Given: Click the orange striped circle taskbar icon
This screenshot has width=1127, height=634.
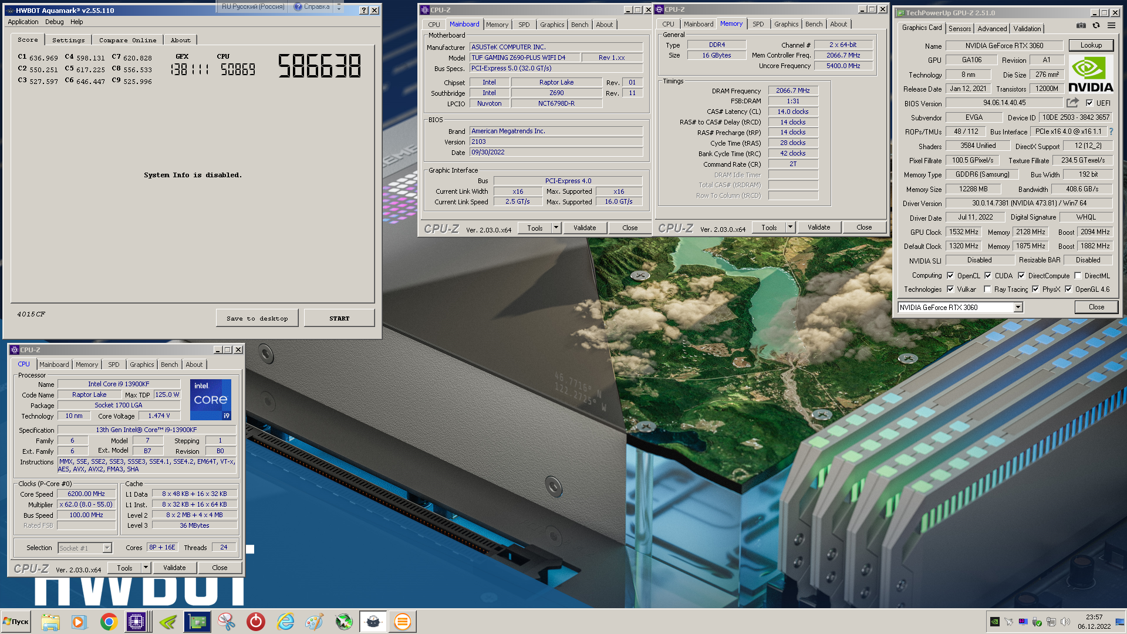Looking at the screenshot, I should coord(403,622).
